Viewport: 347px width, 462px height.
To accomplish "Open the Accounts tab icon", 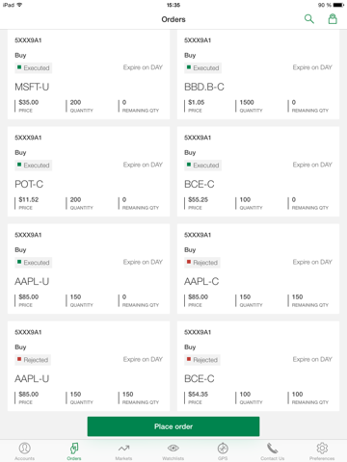I will click(x=25, y=449).
